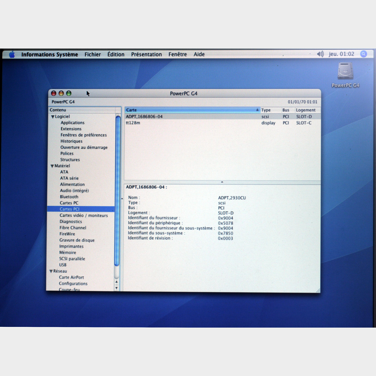Select Carte AirPort under Réseau
The height and width of the screenshot is (376, 376).
(71, 277)
